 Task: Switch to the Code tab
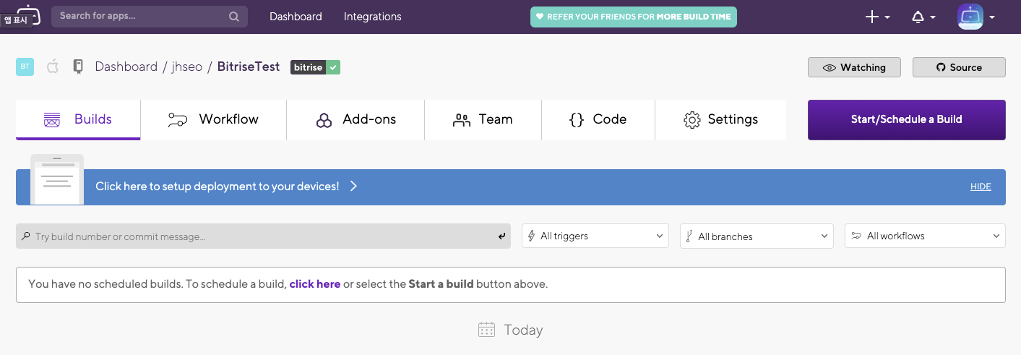point(598,119)
